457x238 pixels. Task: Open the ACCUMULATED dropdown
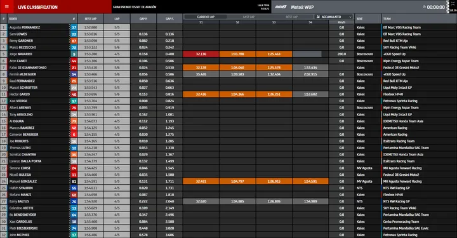coord(334,17)
